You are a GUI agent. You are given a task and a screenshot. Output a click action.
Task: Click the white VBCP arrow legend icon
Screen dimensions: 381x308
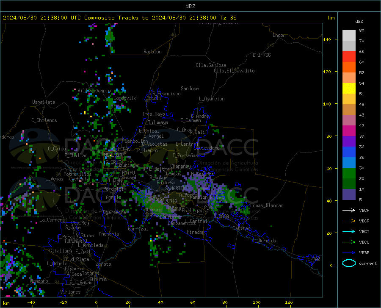[349, 210]
